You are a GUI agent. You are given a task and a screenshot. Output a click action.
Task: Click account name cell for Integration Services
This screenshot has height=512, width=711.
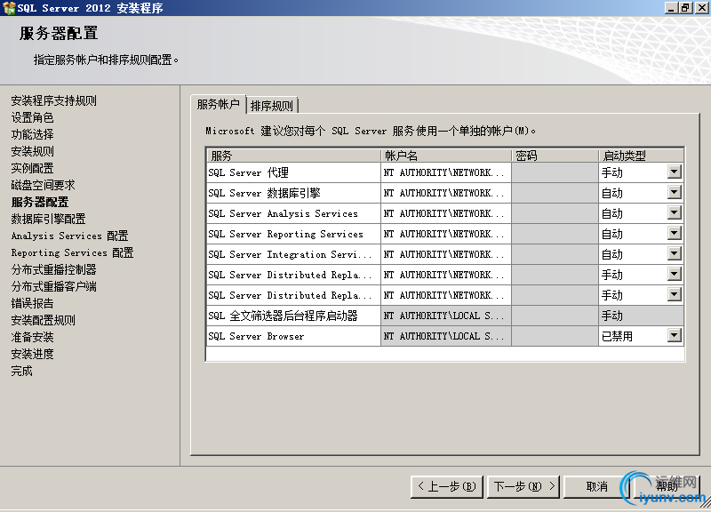click(446, 254)
